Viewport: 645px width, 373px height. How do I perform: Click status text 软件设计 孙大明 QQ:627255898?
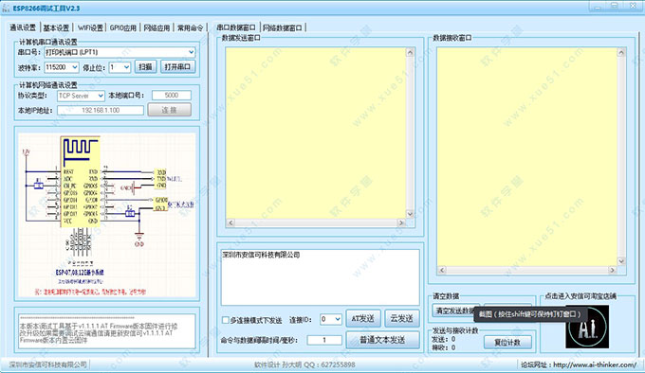click(304, 364)
